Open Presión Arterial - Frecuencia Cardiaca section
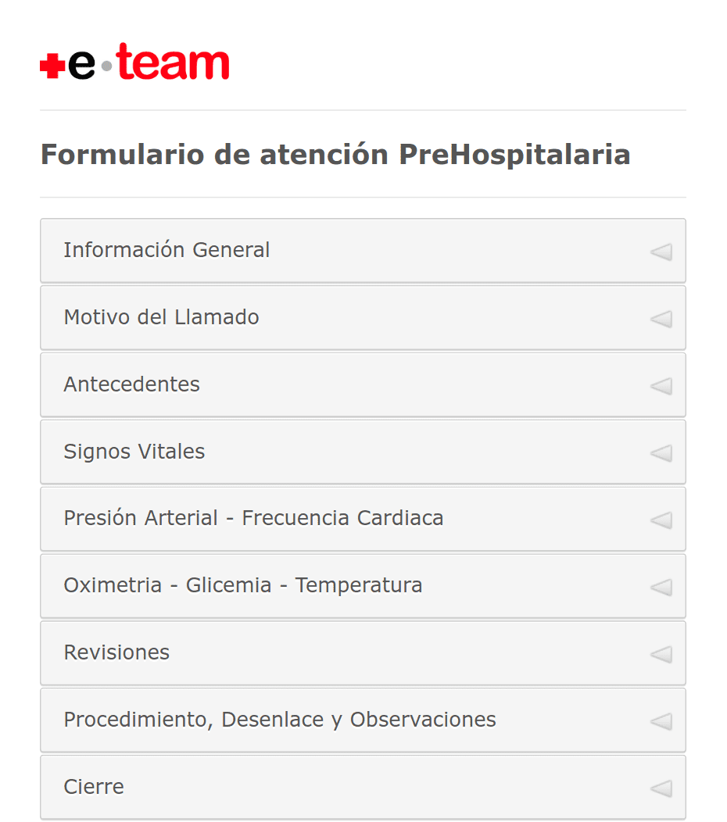Screen dimensions: 727x822 [363, 519]
